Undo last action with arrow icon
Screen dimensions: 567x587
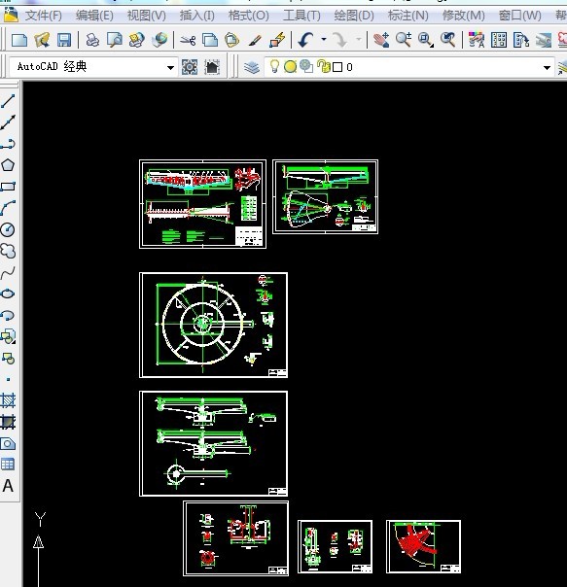(305, 40)
